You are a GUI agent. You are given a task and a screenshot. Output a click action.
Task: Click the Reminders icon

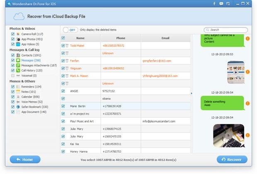tap(18, 87)
